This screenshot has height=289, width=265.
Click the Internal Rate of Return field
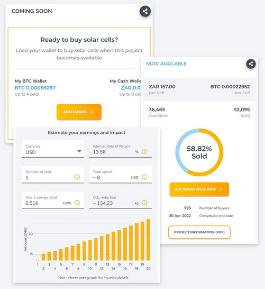(120, 149)
